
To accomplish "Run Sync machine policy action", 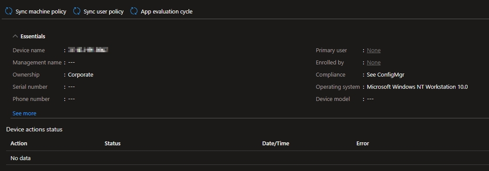I will click(36, 11).
